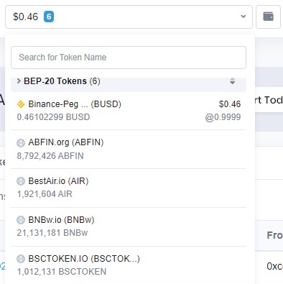Click the $0.46 value in BUSD row
Image resolution: width=283 pixels, height=284 pixels.
[x=230, y=104]
